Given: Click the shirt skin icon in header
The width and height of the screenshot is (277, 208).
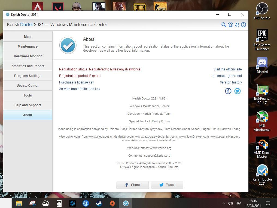Looking at the screenshot, I should coord(230,25).
